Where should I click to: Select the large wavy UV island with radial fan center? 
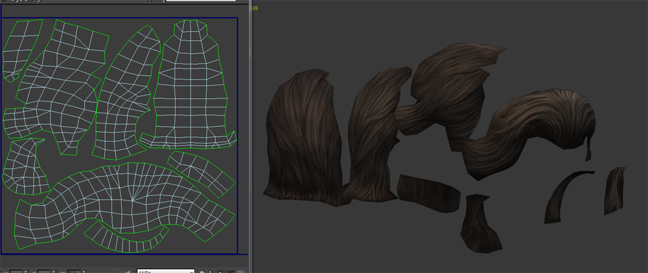pyautogui.click(x=124, y=204)
